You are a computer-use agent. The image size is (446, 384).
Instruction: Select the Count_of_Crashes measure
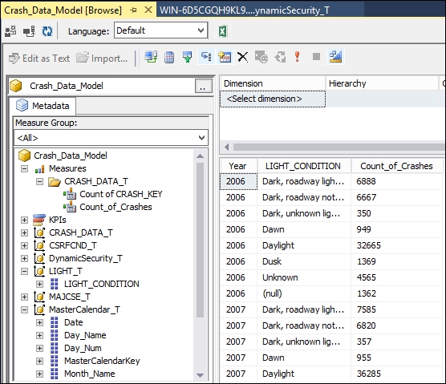pos(116,207)
